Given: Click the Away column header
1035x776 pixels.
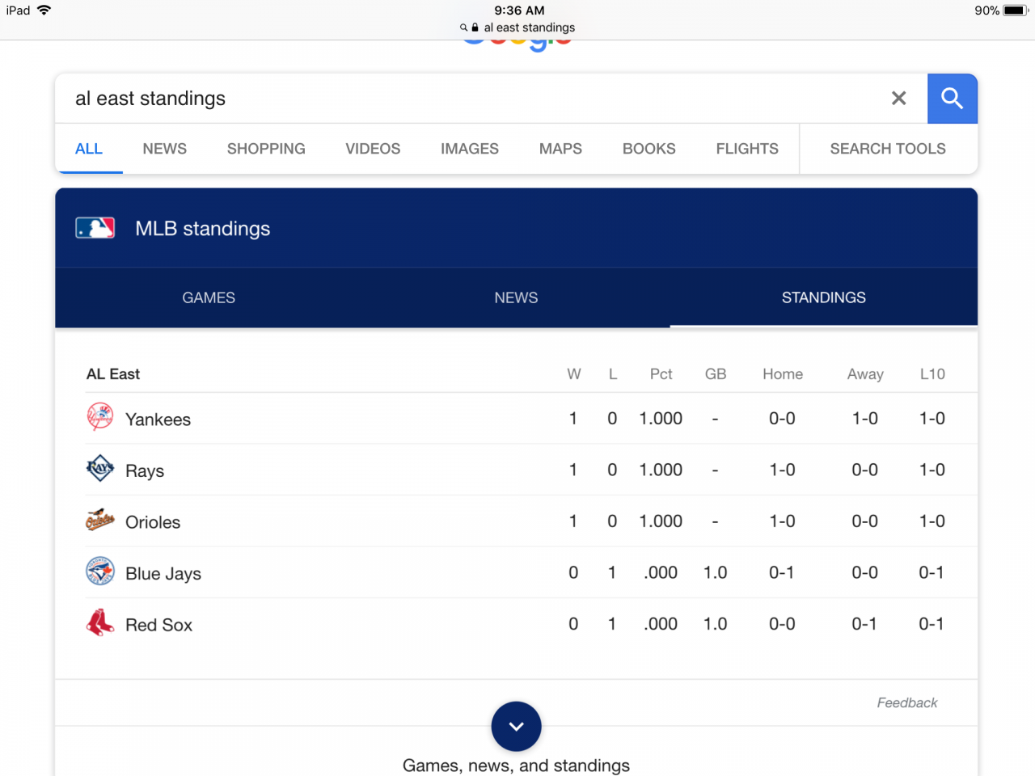Looking at the screenshot, I should coord(865,374).
